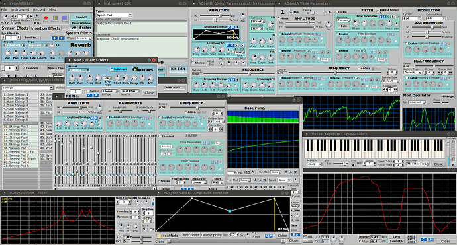
Task: Open the bank dropdown showing Strings
Action: [x=27, y=87]
